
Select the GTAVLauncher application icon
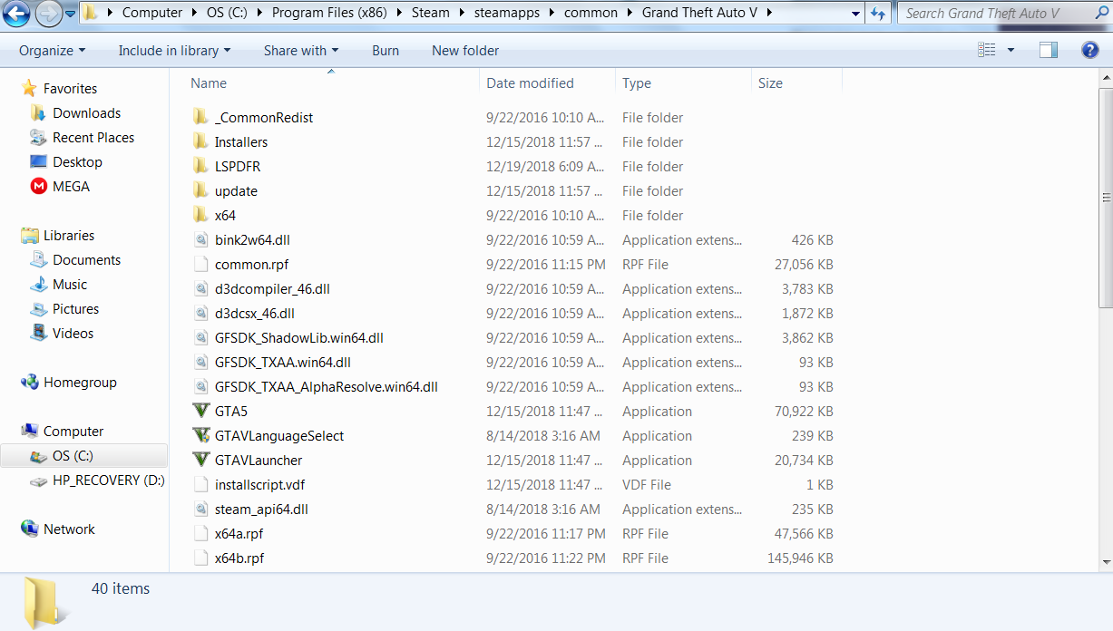(201, 460)
